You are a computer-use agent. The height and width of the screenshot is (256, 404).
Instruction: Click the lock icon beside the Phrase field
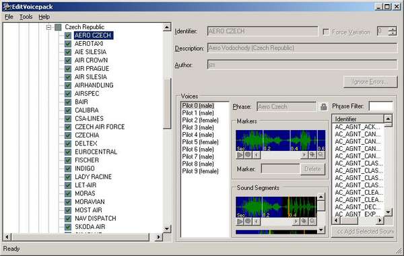(324, 106)
